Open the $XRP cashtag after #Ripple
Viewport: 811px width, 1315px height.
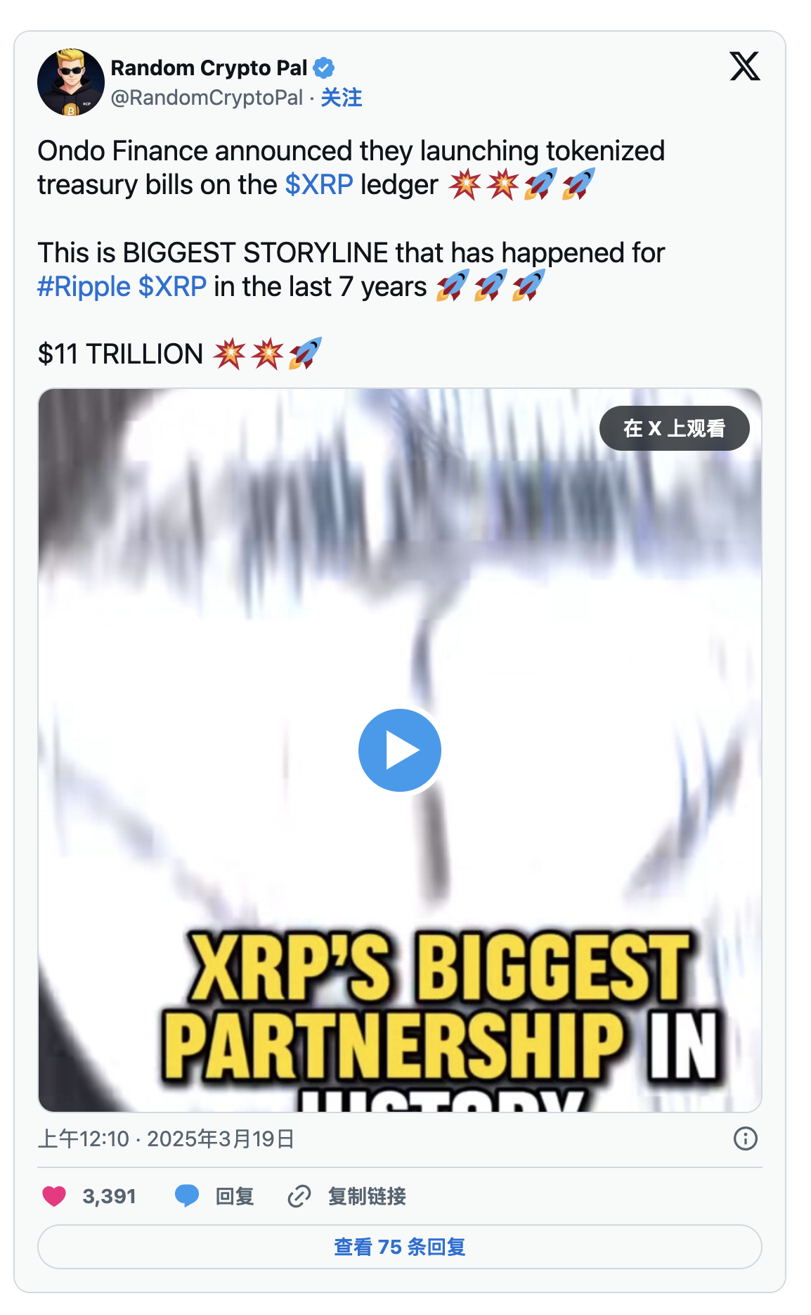point(172,286)
